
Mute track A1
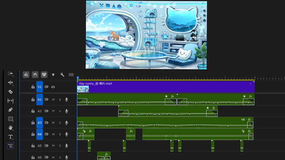(x=53, y=100)
